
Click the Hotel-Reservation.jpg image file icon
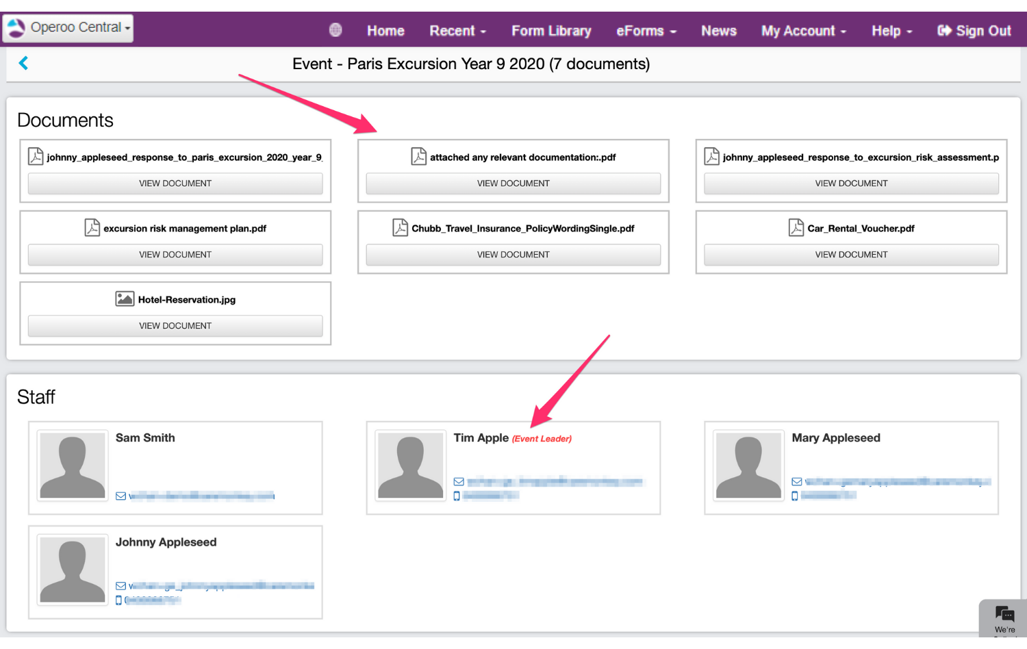pos(125,299)
